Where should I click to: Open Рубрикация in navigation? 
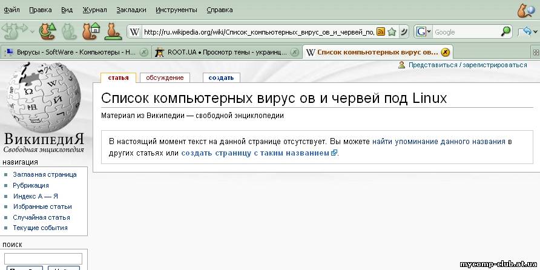pyautogui.click(x=31, y=186)
